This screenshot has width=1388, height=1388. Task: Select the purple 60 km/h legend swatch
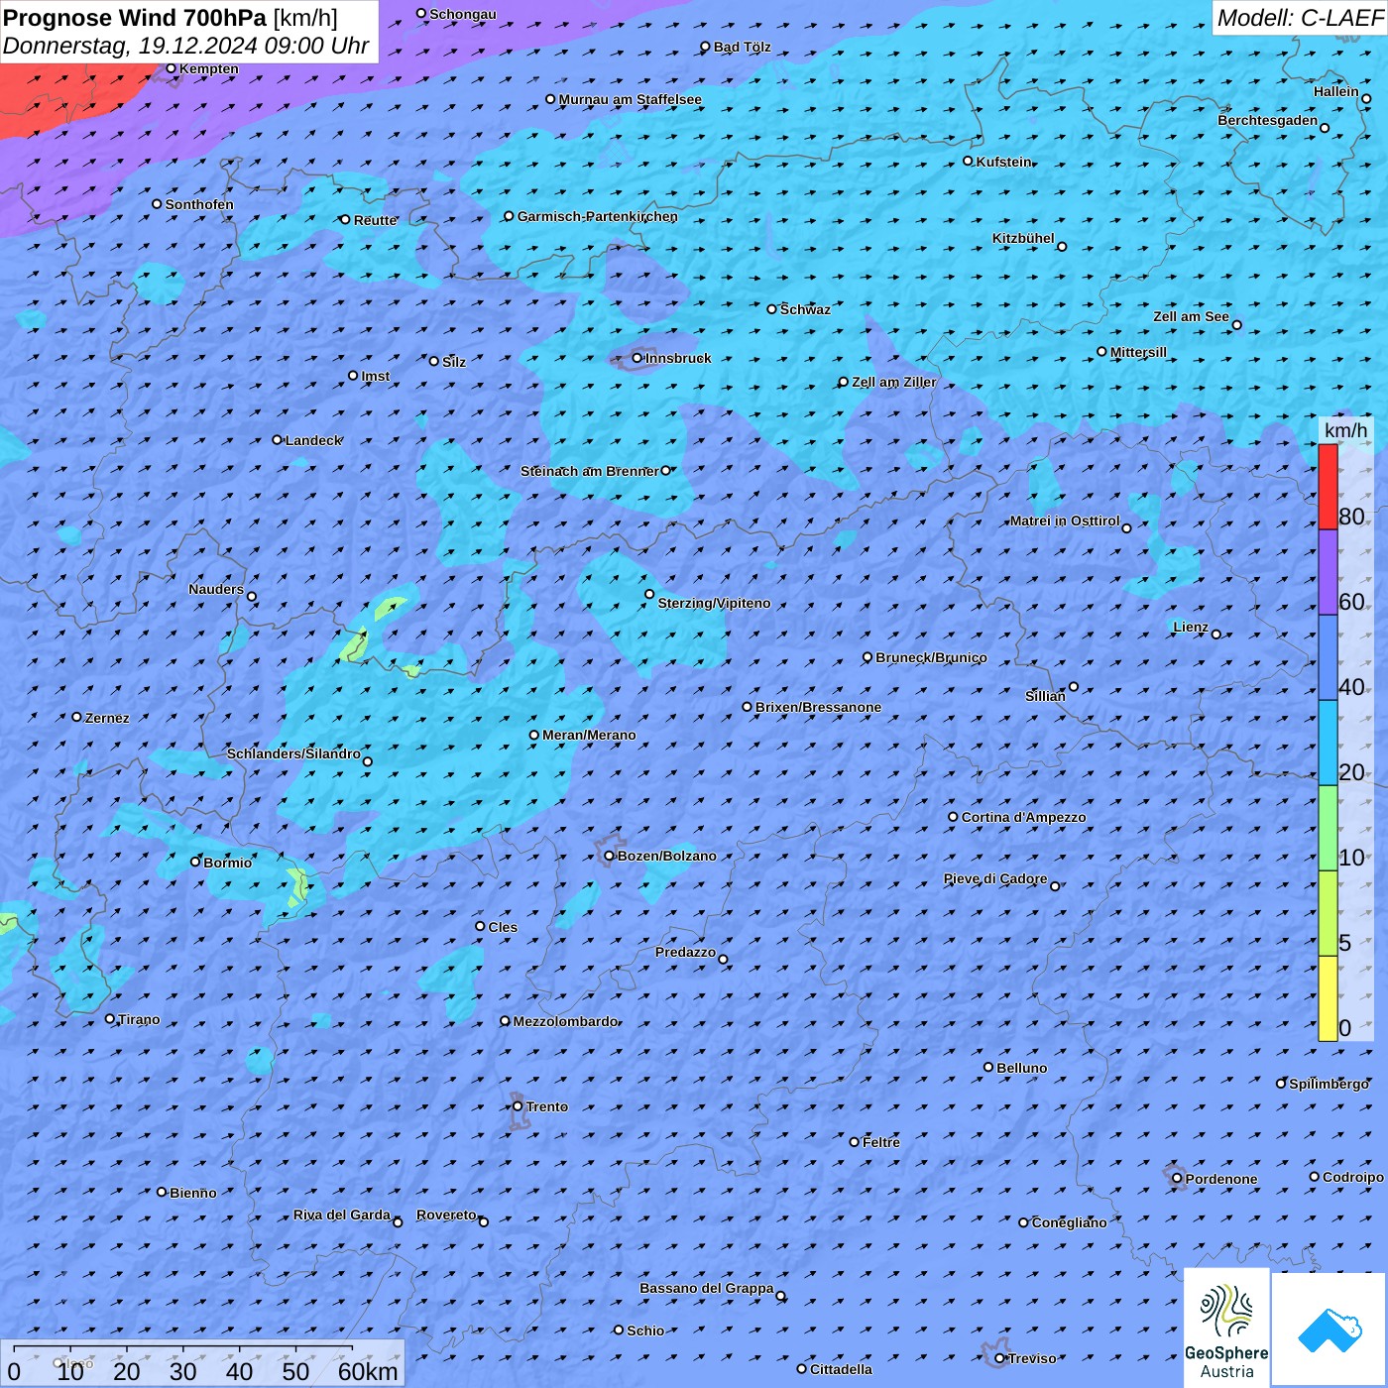click(1328, 573)
